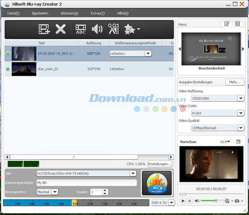Toggle green plus of star_wars_01 row
249x215 pixels.
(7, 69)
